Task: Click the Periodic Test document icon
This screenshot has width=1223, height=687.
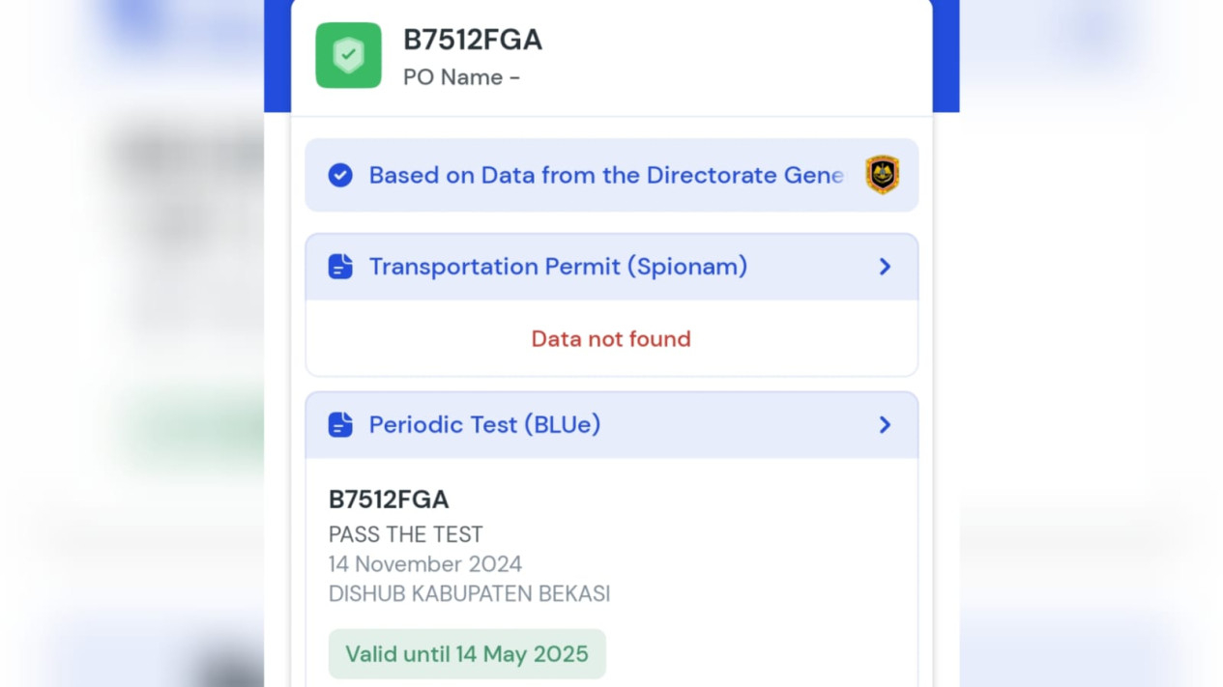Action: pyautogui.click(x=340, y=425)
